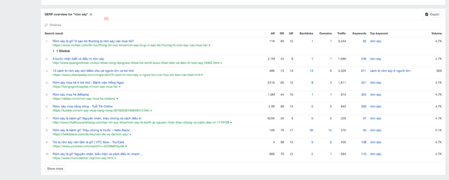The width and height of the screenshot is (449, 180).
Task: Open dropdown arrow next to thuocdantoc.org URL
Action: coord(115,158)
